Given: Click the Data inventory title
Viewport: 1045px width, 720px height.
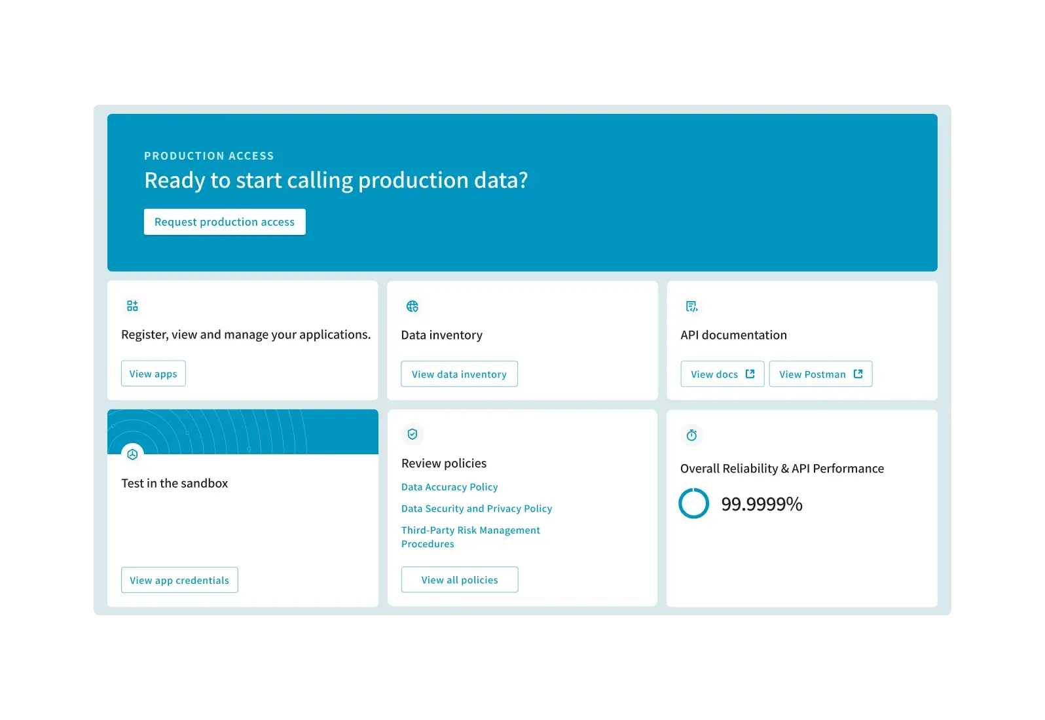Looking at the screenshot, I should pos(442,335).
